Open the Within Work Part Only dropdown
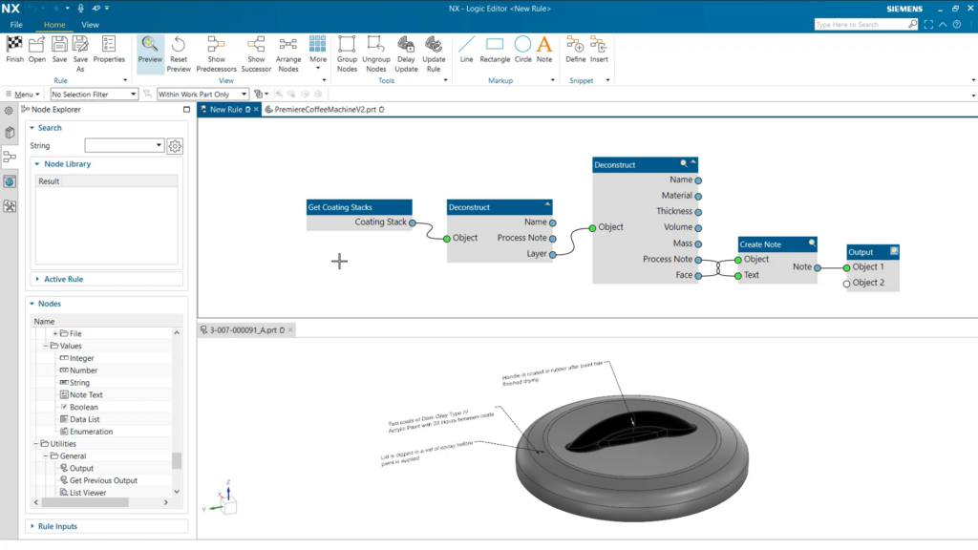 coord(243,94)
